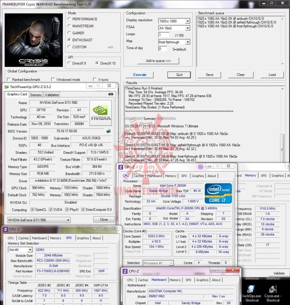Select ambush queue entry in Benchmark queue
The image size is (290, 305).
tap(231, 19)
